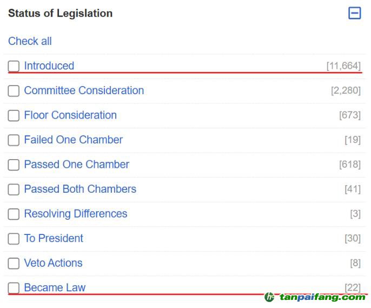Go to the Resolving Differences link
The image size is (371, 308).
76,214
